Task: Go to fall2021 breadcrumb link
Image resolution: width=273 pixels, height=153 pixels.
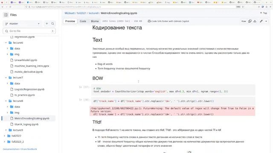Action: coord(81,13)
